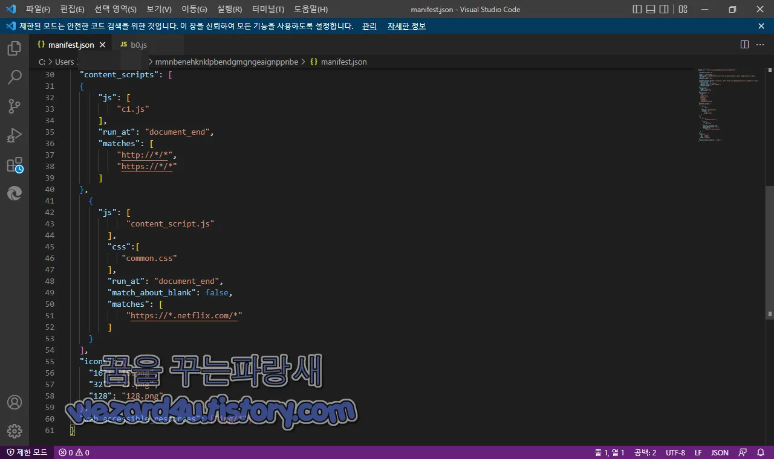Screen dimensions: 774x459
Task: Click the 자세한 정보 link
Action: [x=406, y=26]
